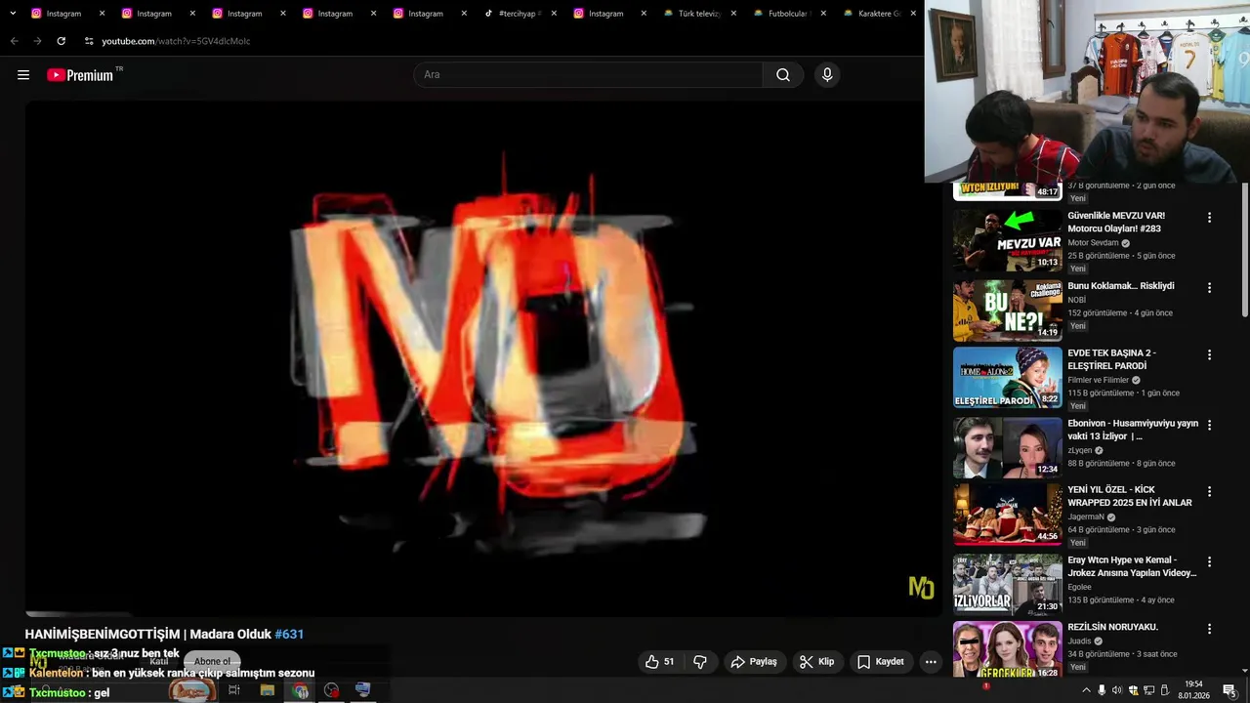Reload the page with refresh icon
Viewport: 1250px width, 703px height.
point(61,41)
